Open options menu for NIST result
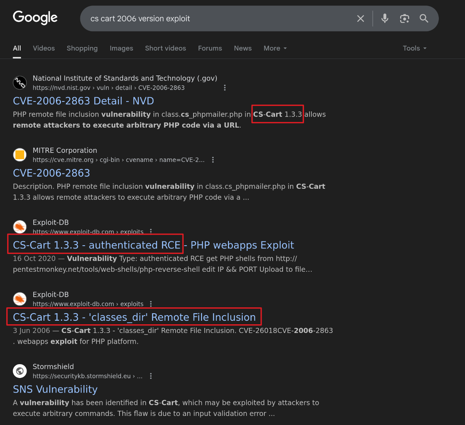 pyautogui.click(x=225, y=88)
